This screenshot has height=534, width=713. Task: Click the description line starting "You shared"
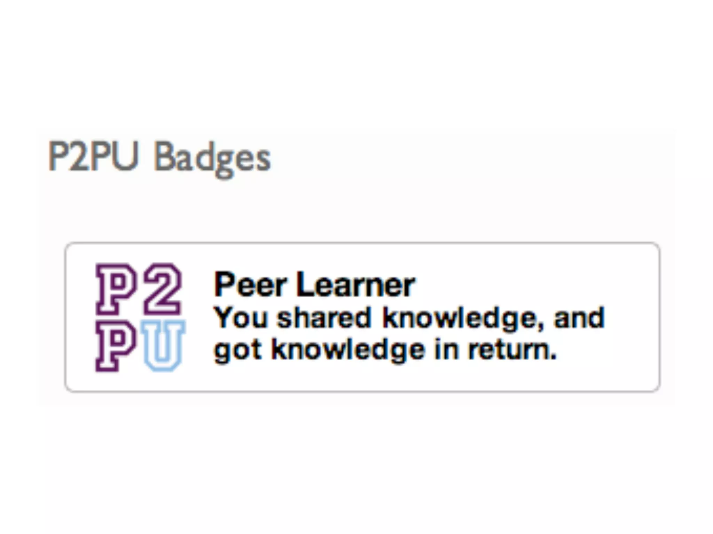409,317
